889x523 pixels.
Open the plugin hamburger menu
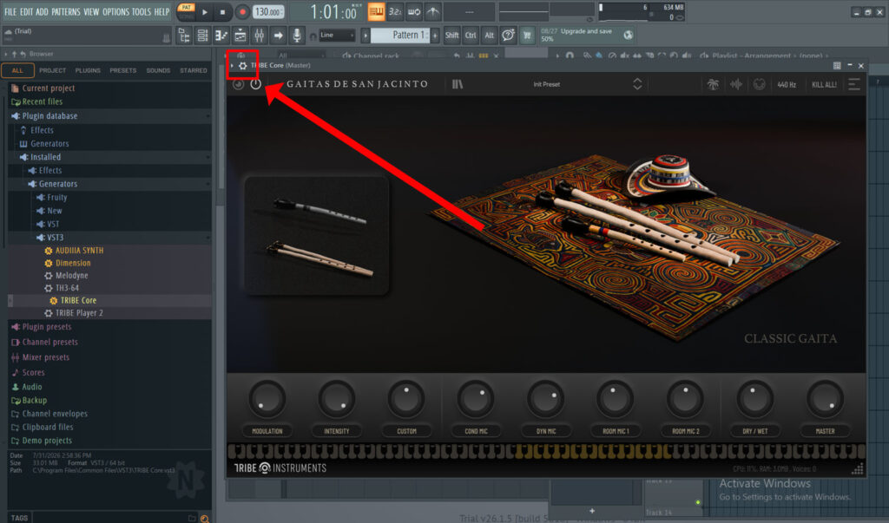click(854, 84)
